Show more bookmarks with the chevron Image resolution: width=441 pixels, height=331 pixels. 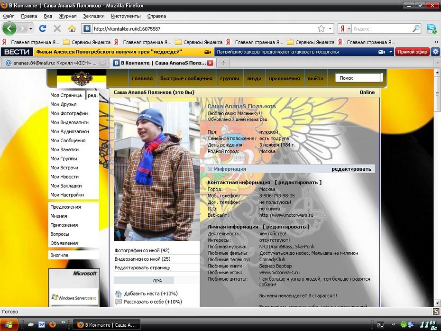coord(436,42)
